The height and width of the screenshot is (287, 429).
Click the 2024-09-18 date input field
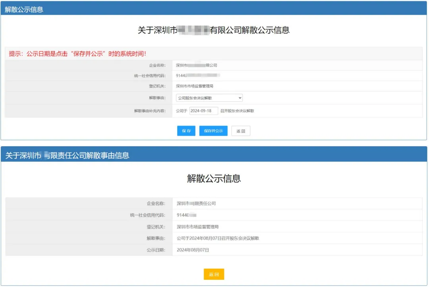(x=203, y=111)
